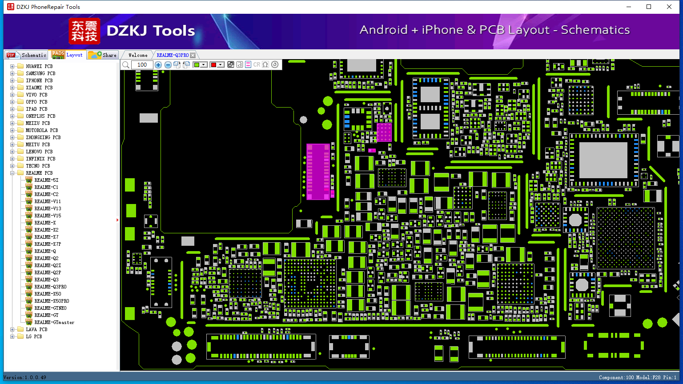Select the REALME-Q3PRO document tab
This screenshot has height=384, width=683.
pyautogui.click(x=173, y=55)
